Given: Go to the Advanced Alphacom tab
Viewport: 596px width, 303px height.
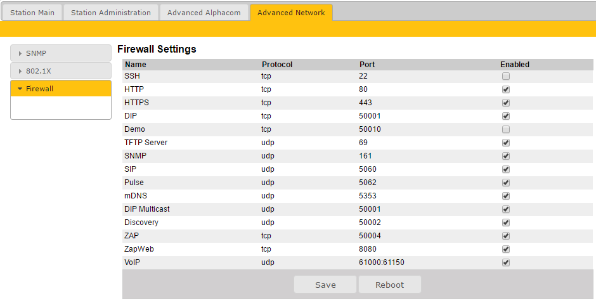Looking at the screenshot, I should 204,13.
